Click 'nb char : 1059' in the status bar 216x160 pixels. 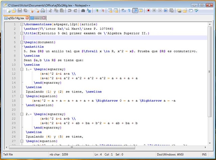coord(59,155)
